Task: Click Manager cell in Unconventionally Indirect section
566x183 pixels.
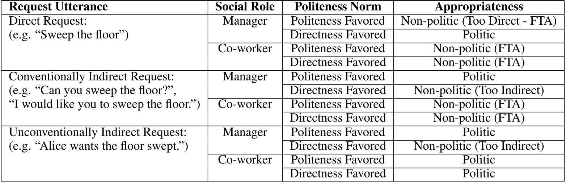Action: (x=245, y=132)
